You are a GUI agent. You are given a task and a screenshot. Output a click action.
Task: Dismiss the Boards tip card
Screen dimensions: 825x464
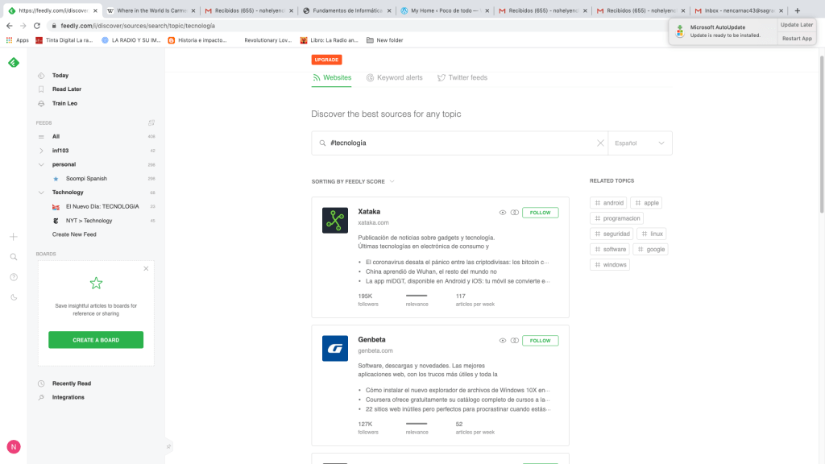point(146,268)
